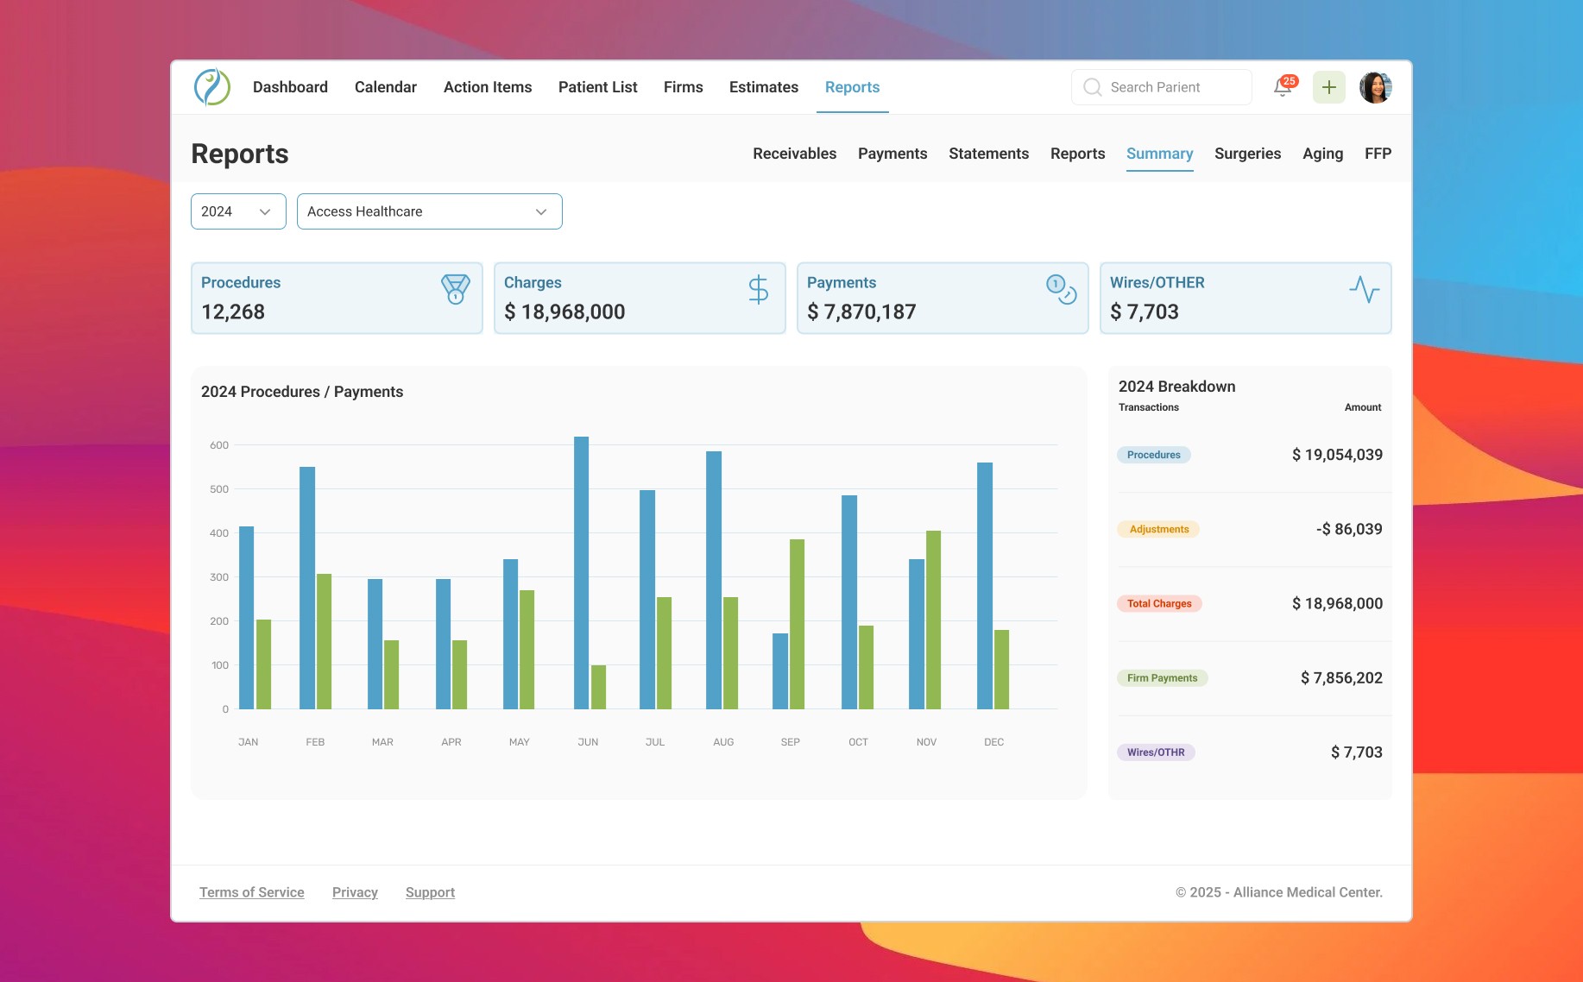Click the Procedures breakdown tag
The height and width of the screenshot is (982, 1583).
[x=1154, y=455]
